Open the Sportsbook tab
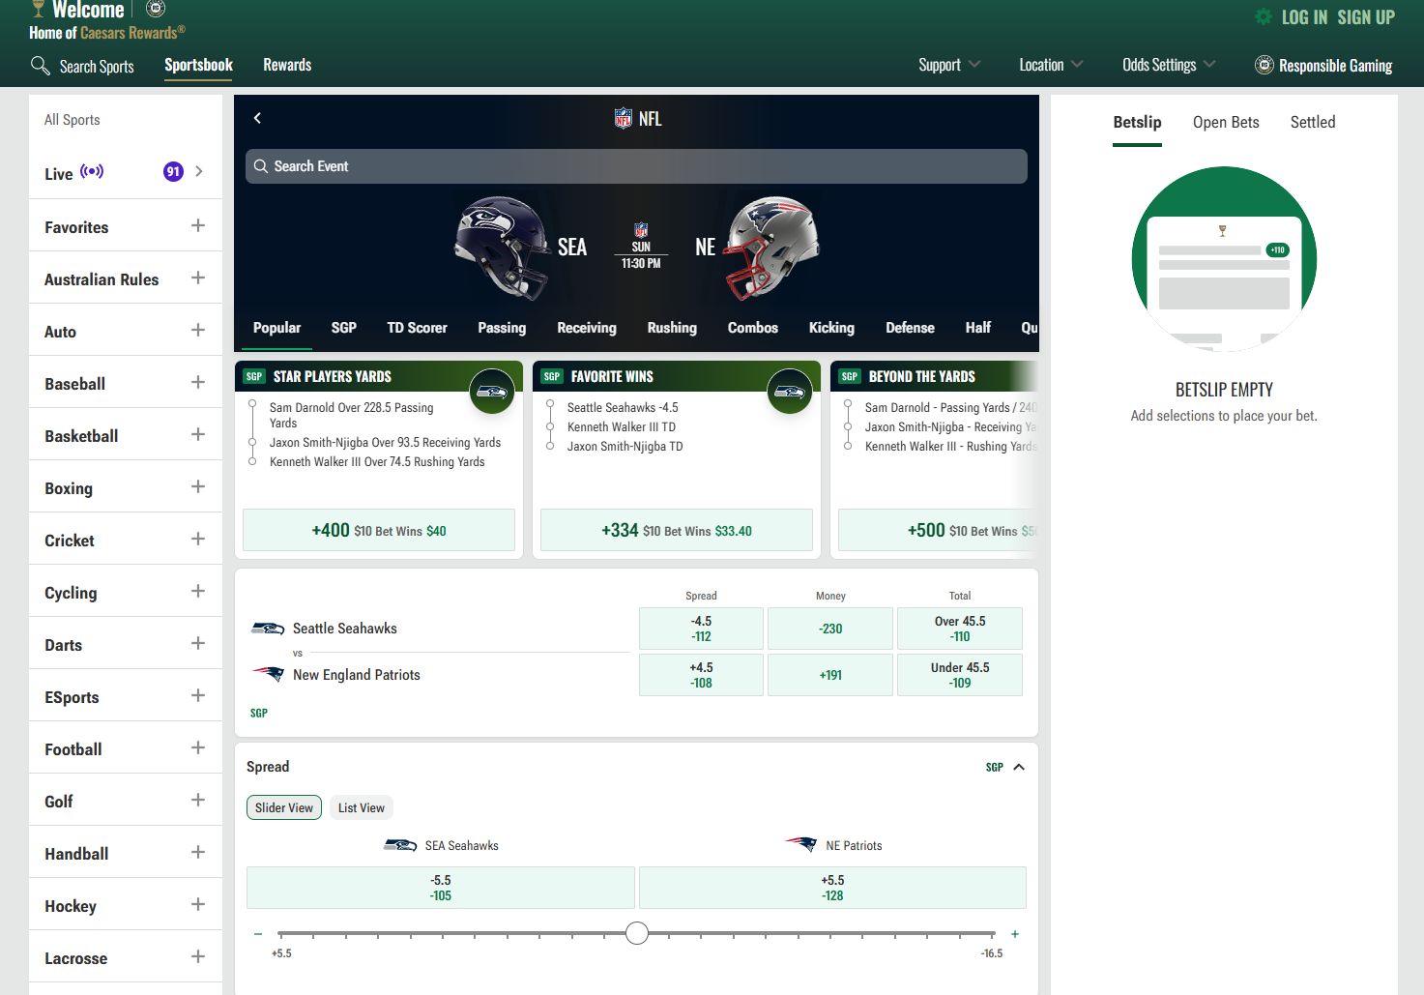Viewport: 1424px width, 995px height. [198, 65]
